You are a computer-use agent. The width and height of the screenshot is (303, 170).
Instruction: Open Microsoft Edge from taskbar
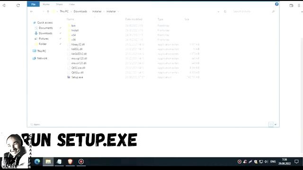pyautogui.click(x=37, y=161)
